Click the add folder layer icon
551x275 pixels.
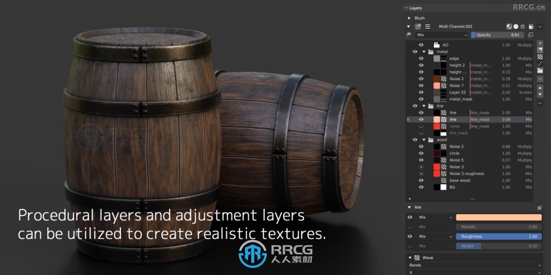[x=540, y=70]
